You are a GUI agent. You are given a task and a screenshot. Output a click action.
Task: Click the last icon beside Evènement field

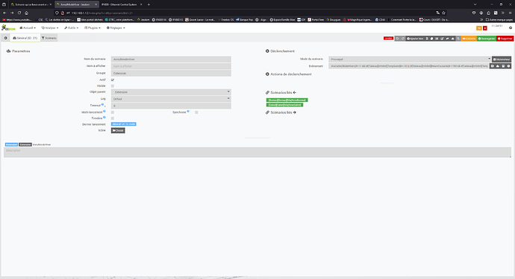click(x=508, y=66)
